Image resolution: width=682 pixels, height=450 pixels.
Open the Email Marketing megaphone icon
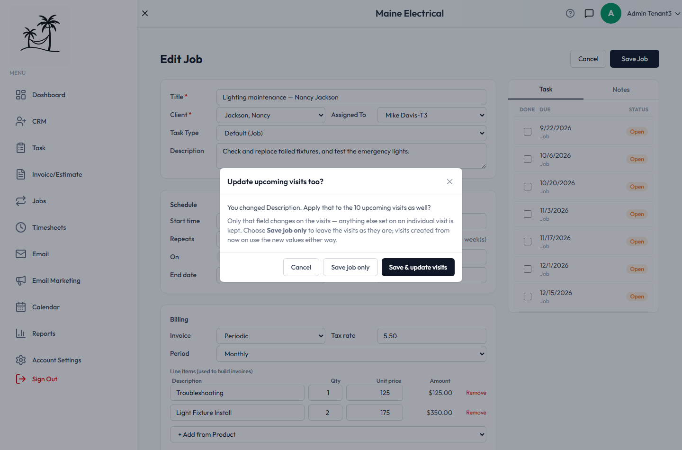pyautogui.click(x=21, y=280)
